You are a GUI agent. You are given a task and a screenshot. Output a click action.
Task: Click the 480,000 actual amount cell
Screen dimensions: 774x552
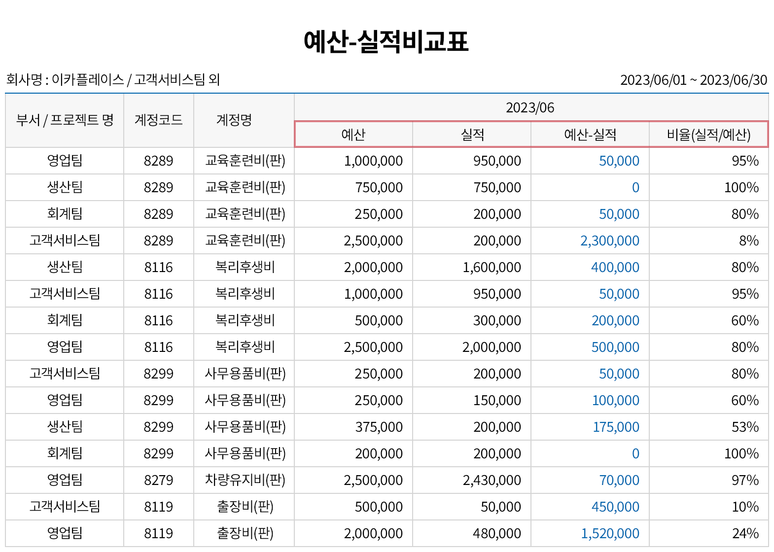(x=472, y=533)
